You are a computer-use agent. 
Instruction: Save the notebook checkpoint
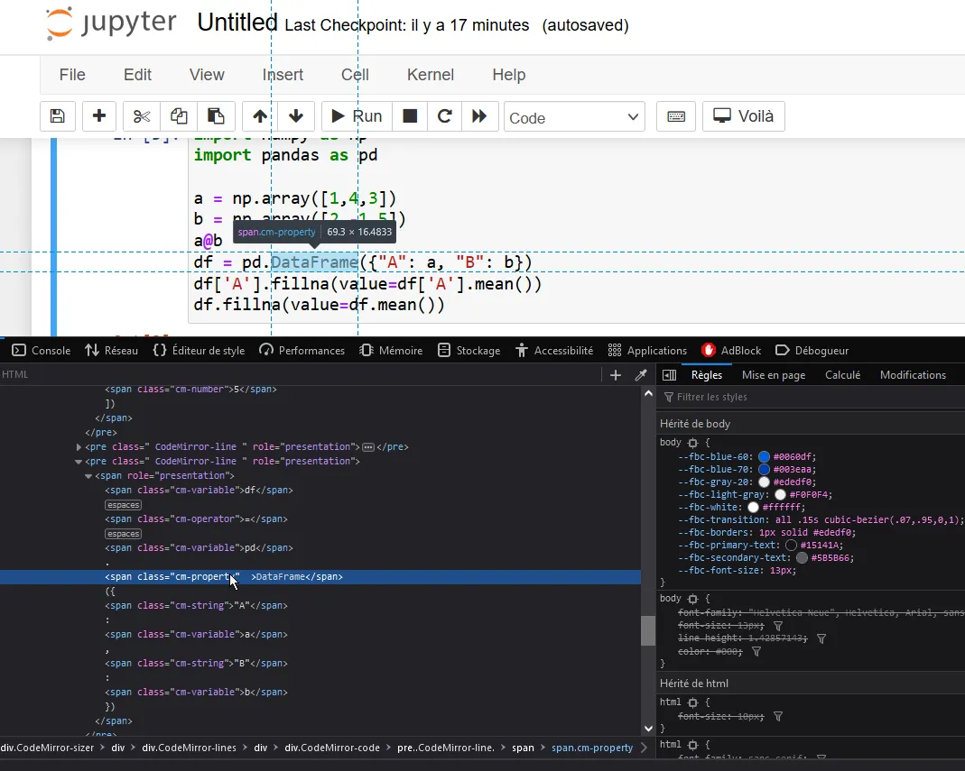[57, 116]
